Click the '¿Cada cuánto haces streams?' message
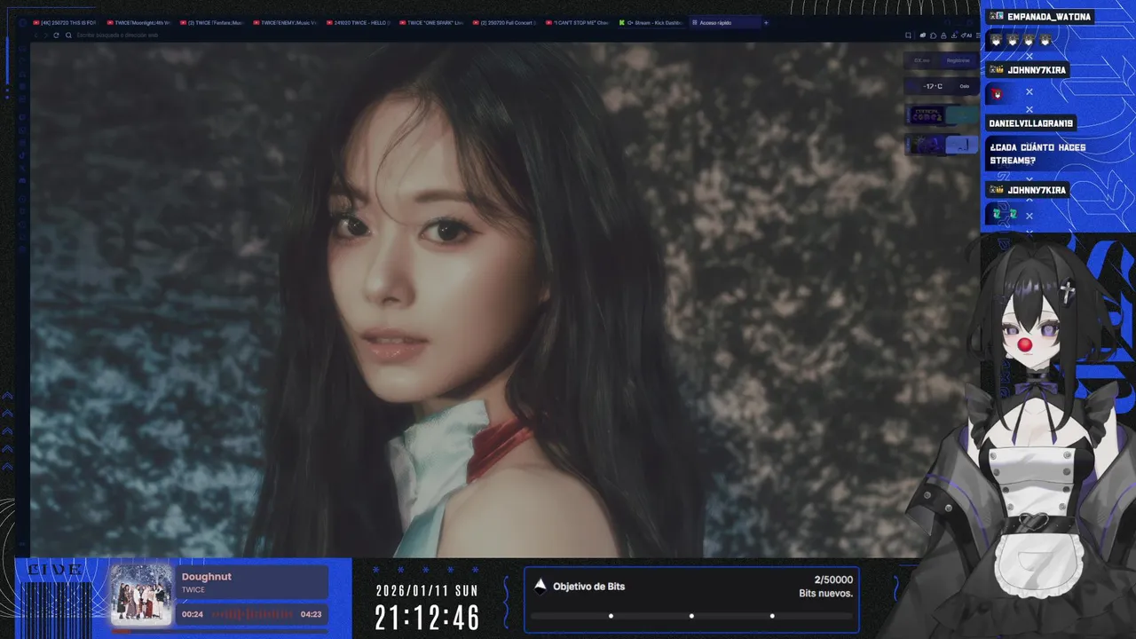Viewport: 1136px width, 639px height. (1037, 154)
